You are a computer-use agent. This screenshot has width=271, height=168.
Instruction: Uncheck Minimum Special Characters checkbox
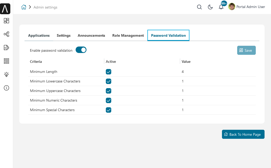(109, 110)
